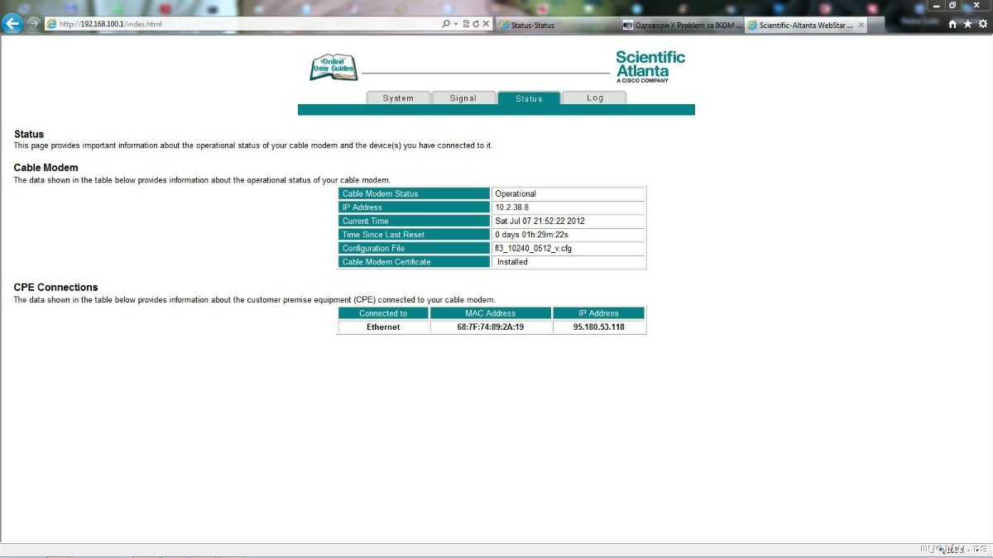
Task: Click the search magnifier in address bar
Action: pyautogui.click(x=447, y=24)
